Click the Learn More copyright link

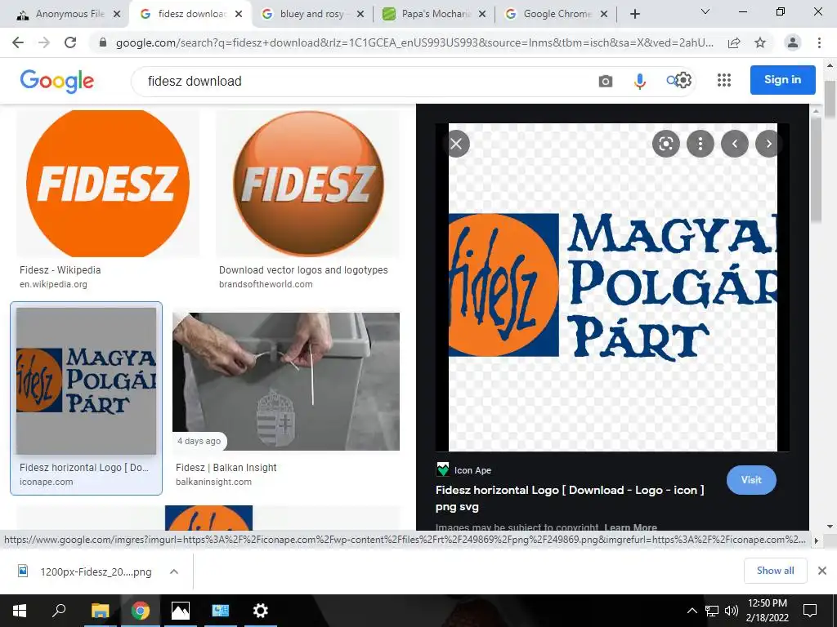point(630,527)
